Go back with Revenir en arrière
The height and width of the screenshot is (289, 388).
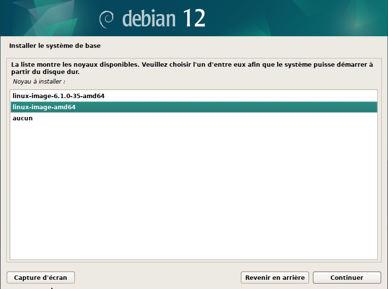(x=275, y=277)
